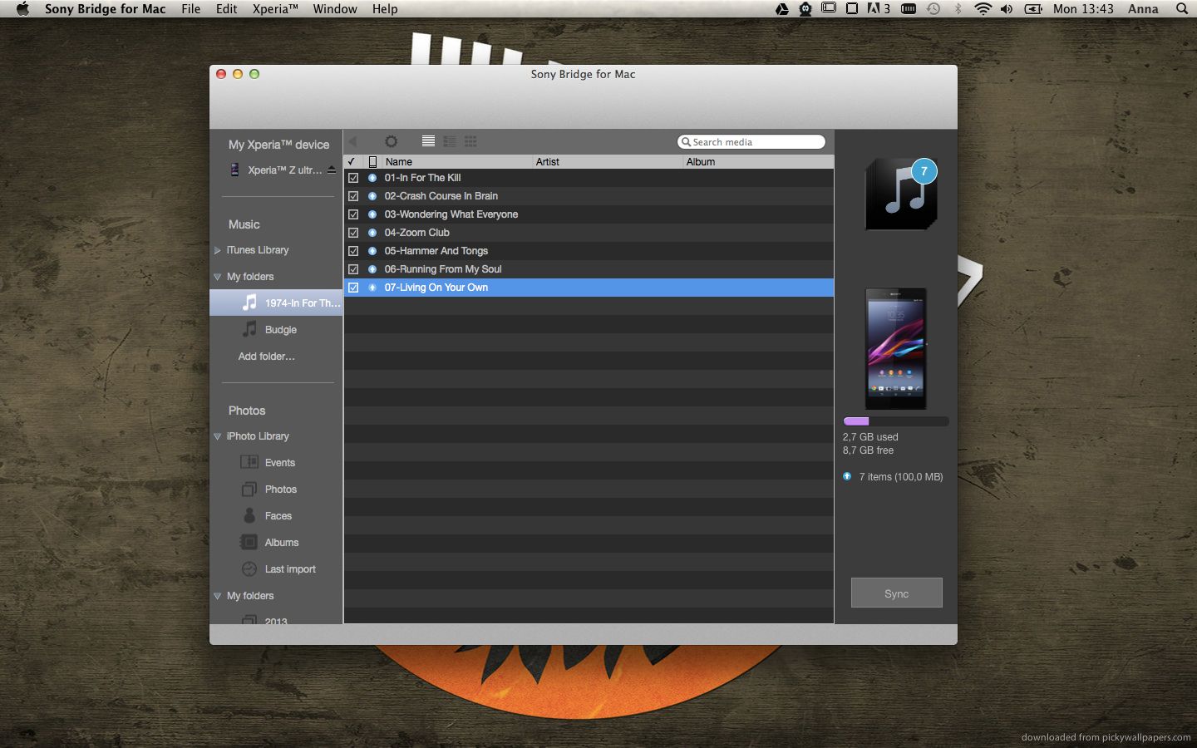The height and width of the screenshot is (748, 1197).
Task: Open the File menu
Action: point(190,9)
